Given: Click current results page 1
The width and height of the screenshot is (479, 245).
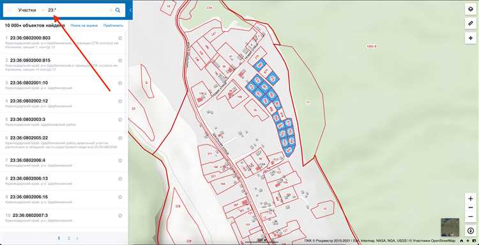Looking at the screenshot, I should tap(59, 238).
